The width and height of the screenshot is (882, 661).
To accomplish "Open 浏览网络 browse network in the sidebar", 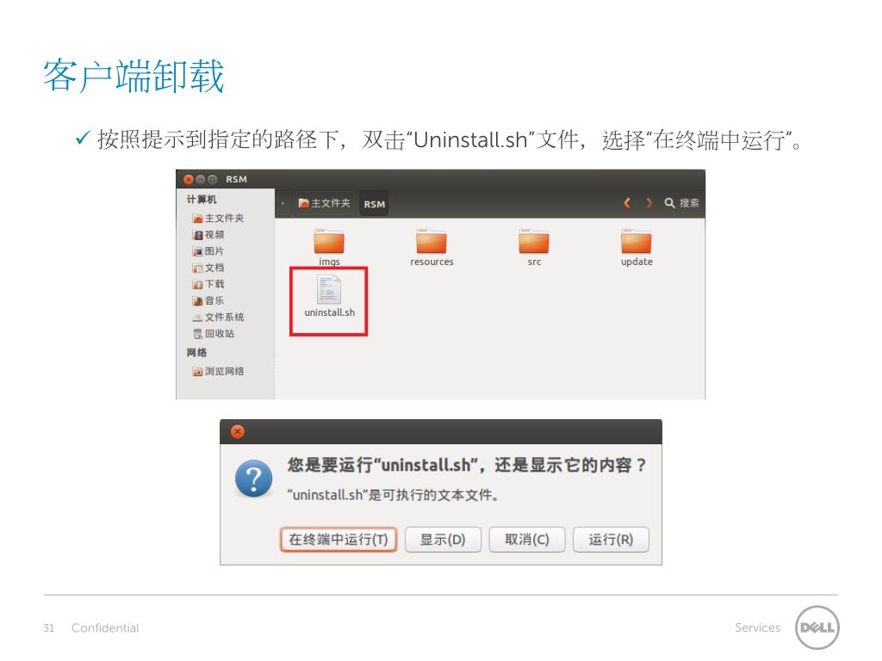I will [218, 371].
